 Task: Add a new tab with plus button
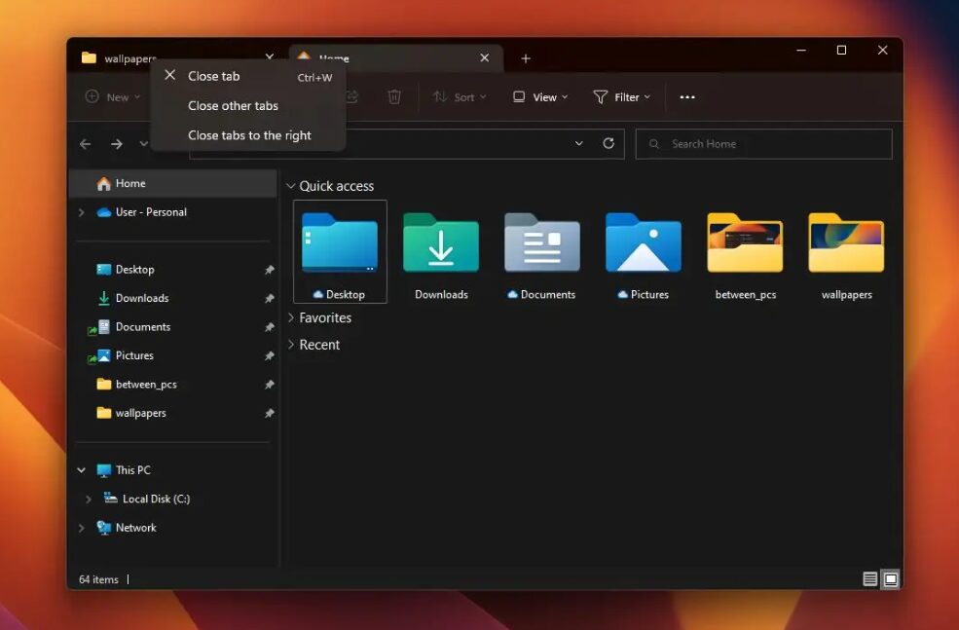click(x=526, y=58)
